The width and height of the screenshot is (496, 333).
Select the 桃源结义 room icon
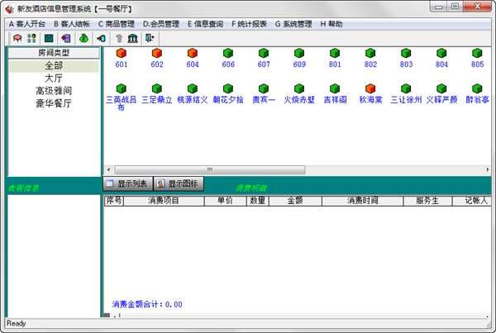(193, 88)
